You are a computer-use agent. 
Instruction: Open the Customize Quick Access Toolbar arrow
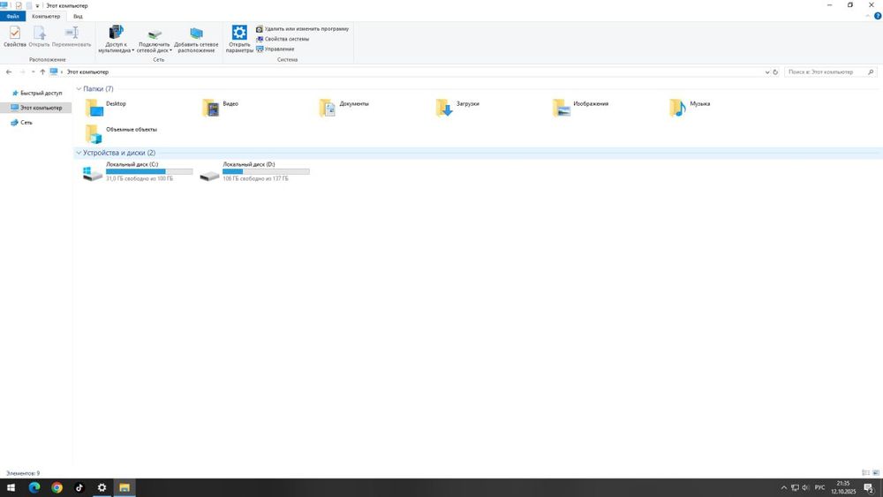click(38, 5)
